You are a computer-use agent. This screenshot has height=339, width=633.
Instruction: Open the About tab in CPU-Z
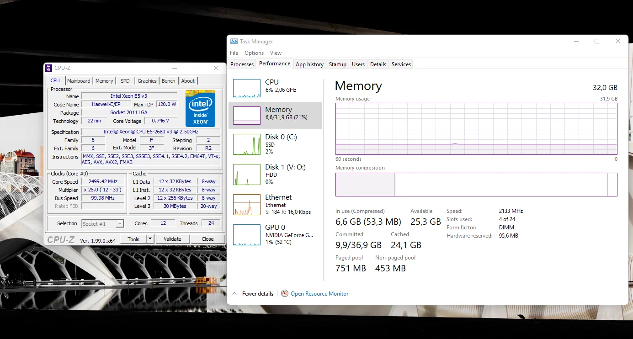pyautogui.click(x=188, y=81)
